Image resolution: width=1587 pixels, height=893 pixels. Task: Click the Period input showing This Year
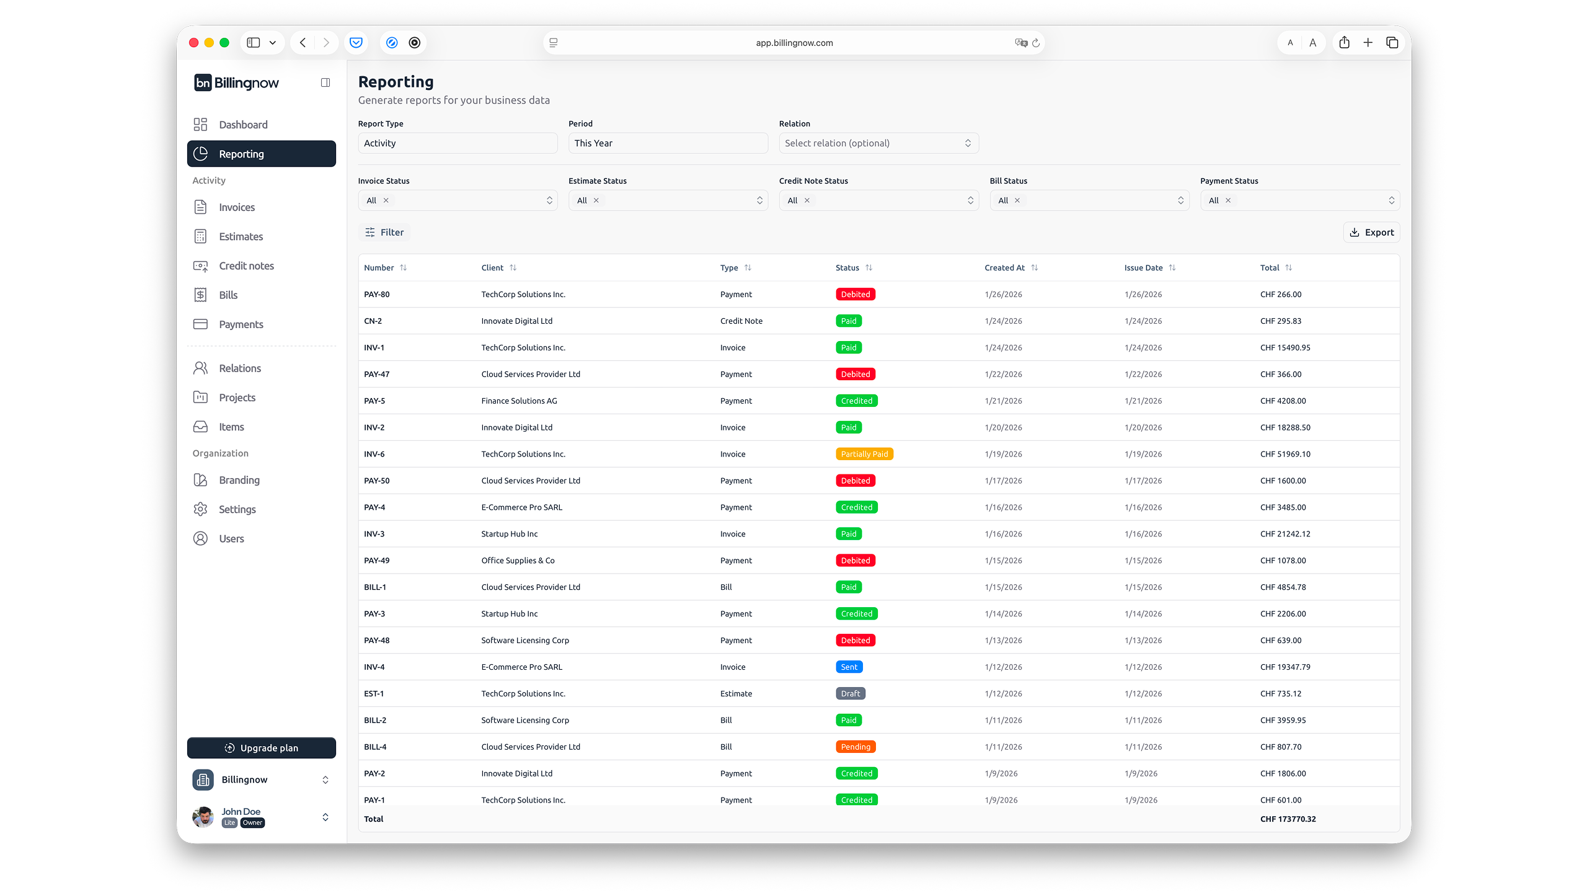668,143
